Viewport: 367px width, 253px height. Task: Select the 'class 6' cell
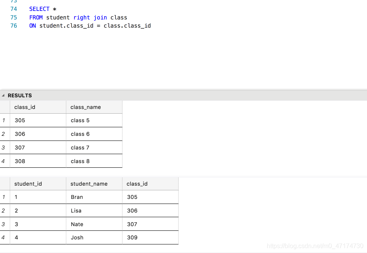pyautogui.click(x=94, y=134)
